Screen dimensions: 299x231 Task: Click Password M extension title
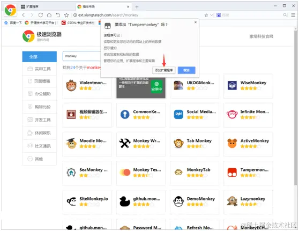click(147, 228)
